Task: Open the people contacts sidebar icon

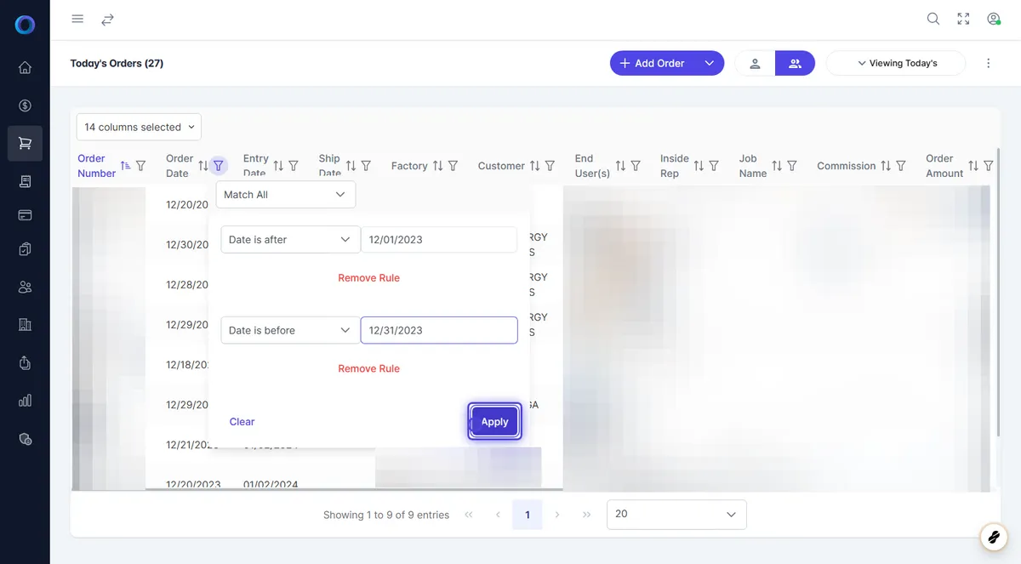Action: coord(25,288)
